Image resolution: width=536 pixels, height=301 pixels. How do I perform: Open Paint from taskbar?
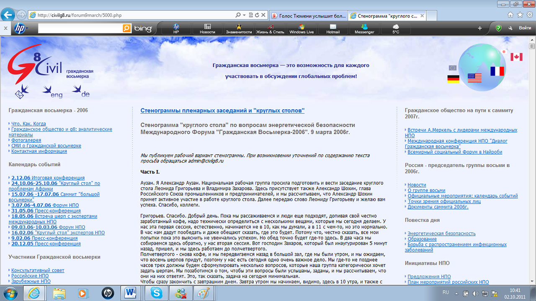click(205, 293)
